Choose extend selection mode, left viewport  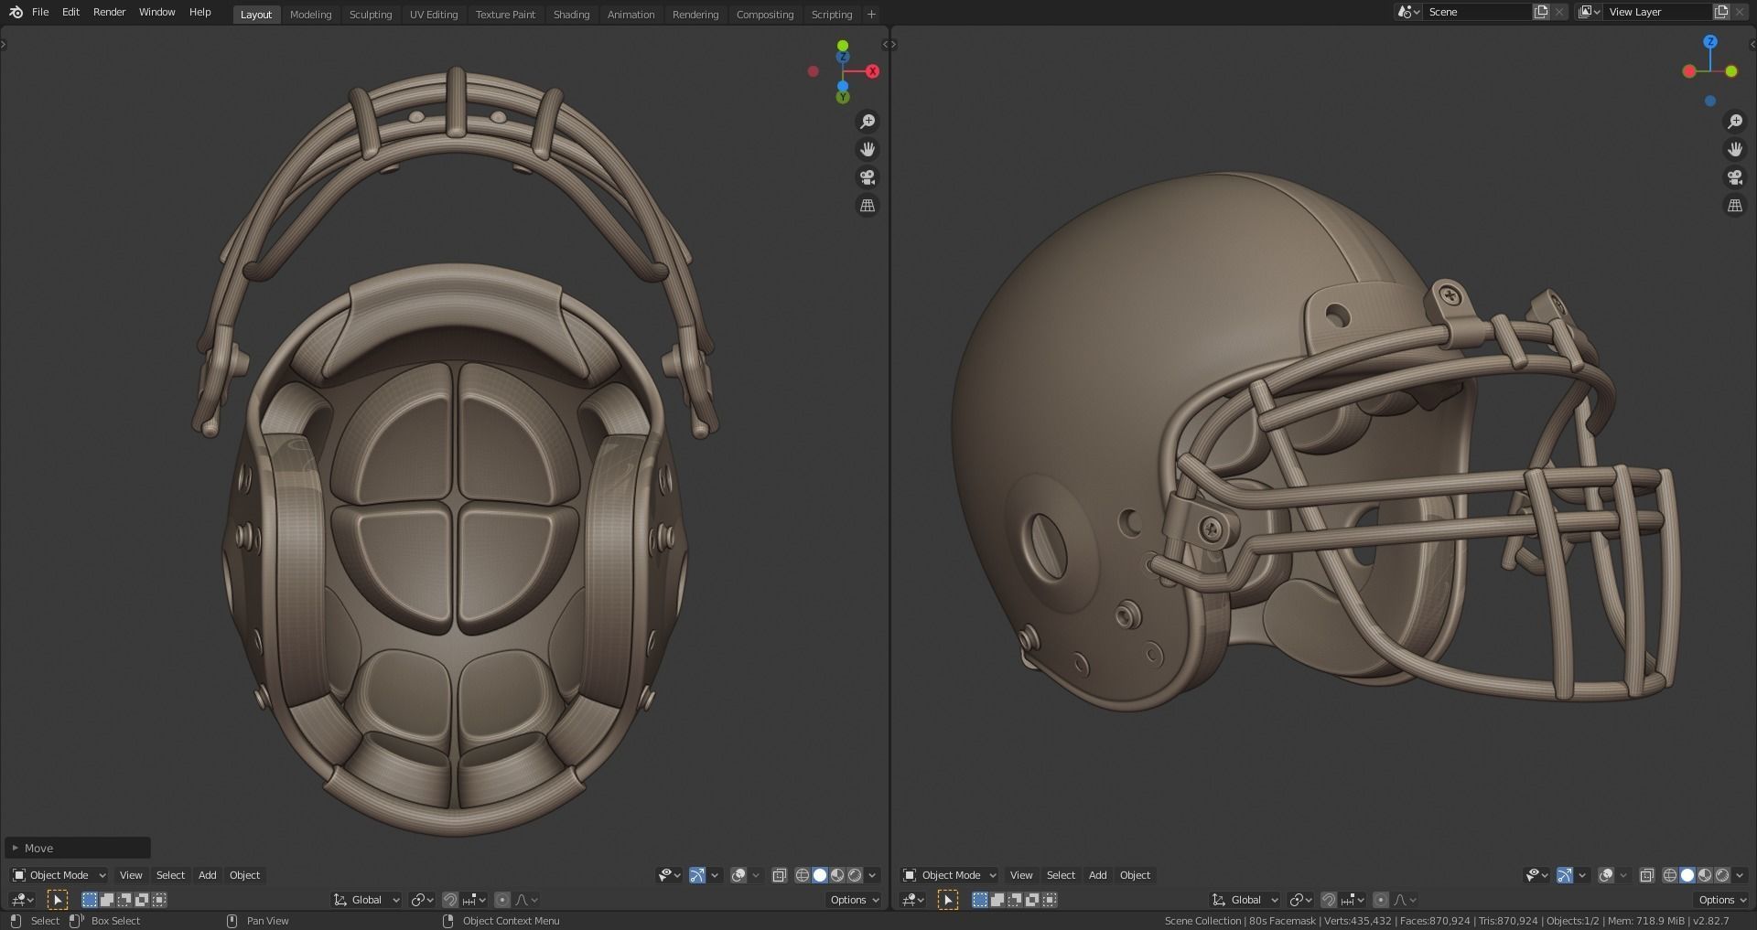(x=107, y=900)
